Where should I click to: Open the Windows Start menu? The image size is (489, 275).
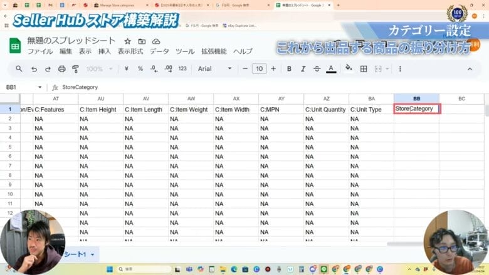coord(110,269)
